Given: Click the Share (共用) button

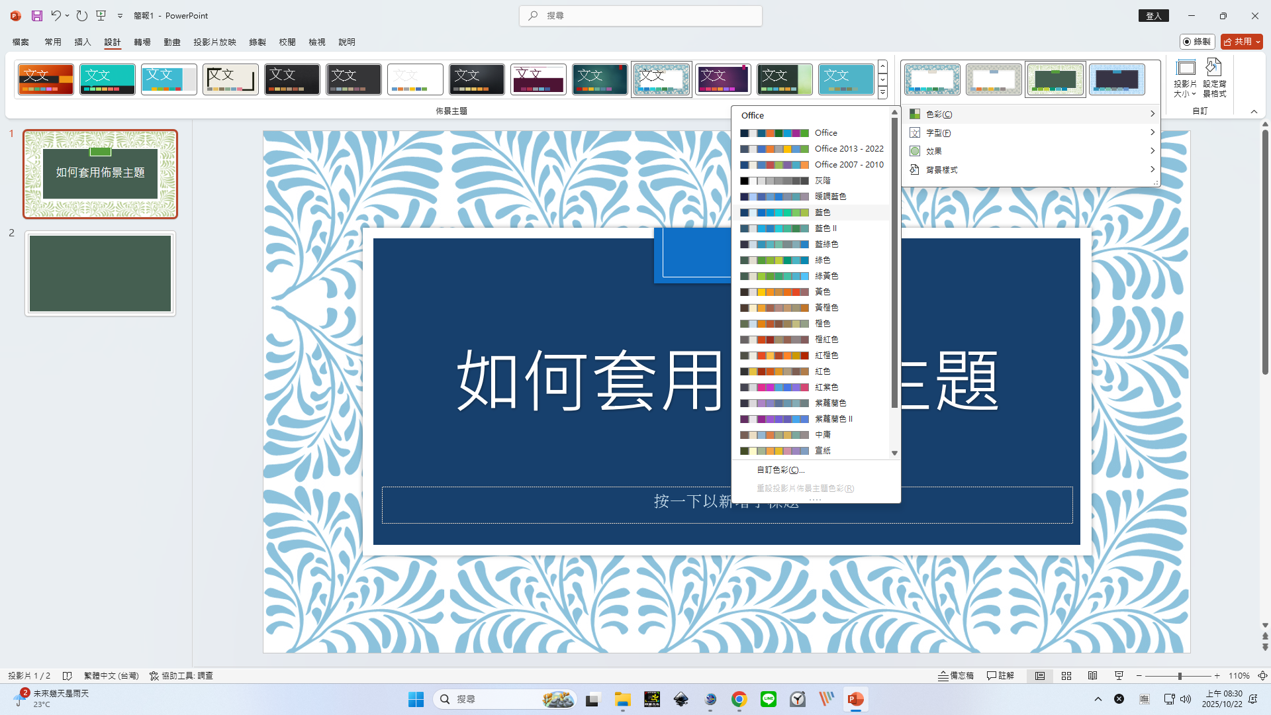Looking at the screenshot, I should click(x=1241, y=42).
